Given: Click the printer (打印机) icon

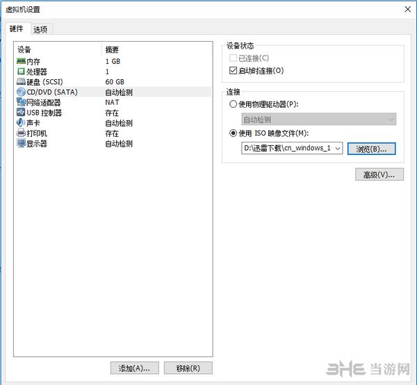Looking at the screenshot, I should (21, 133).
